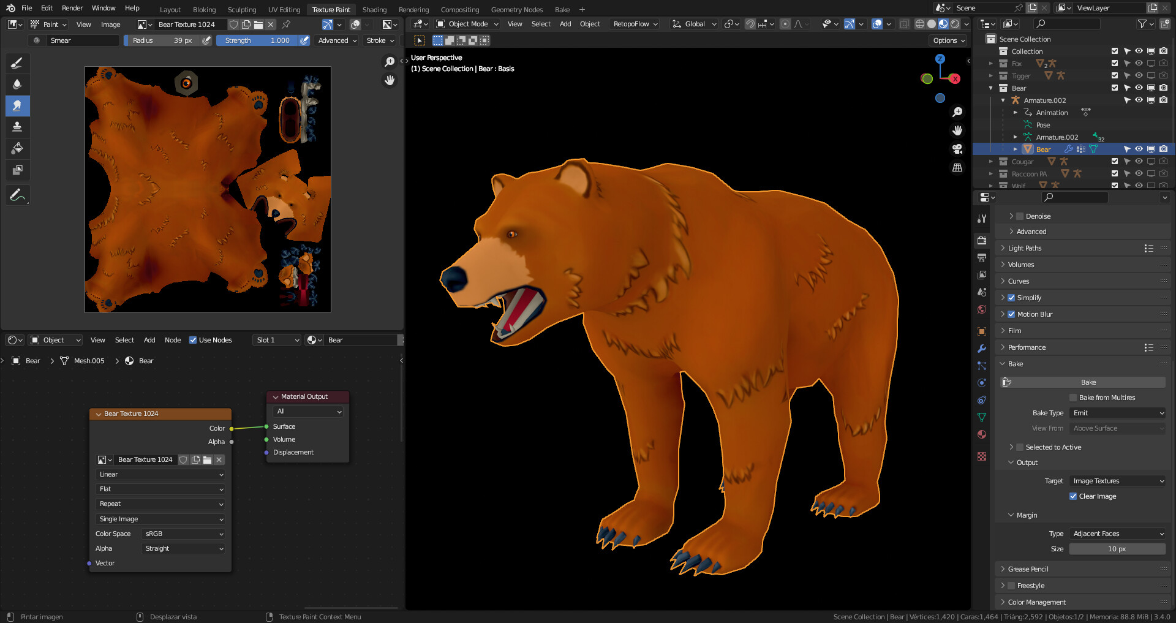Open Modifier properties with the wrench icon
The height and width of the screenshot is (623, 1176).
(982, 348)
